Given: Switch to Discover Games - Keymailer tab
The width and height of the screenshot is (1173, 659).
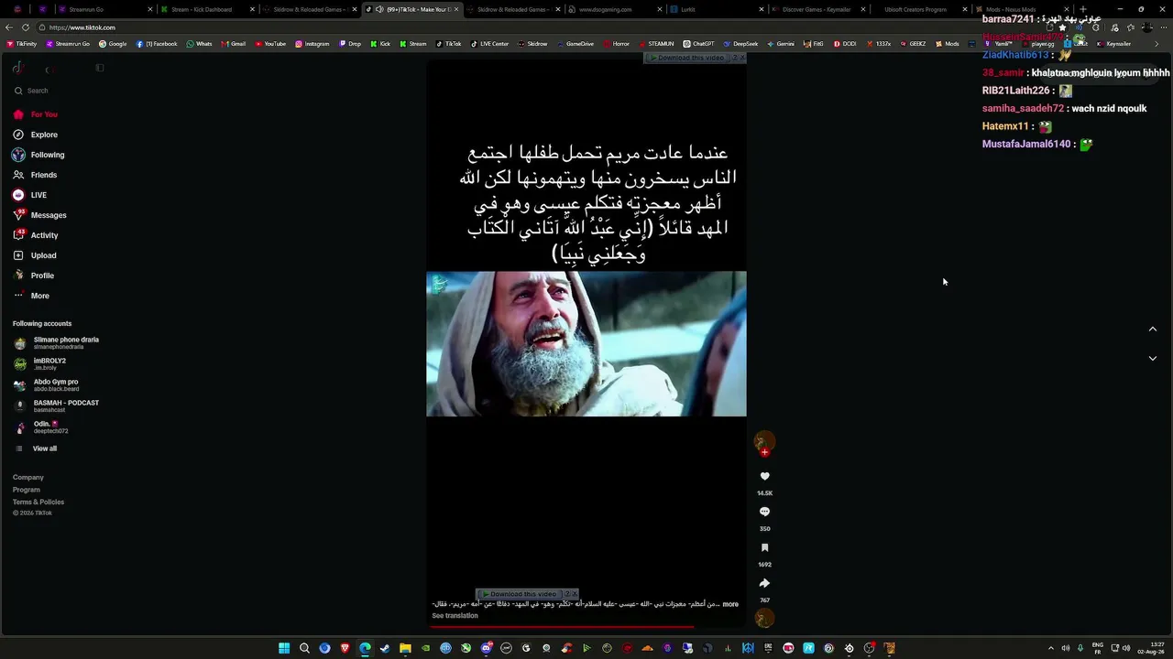Looking at the screenshot, I should tap(817, 9).
